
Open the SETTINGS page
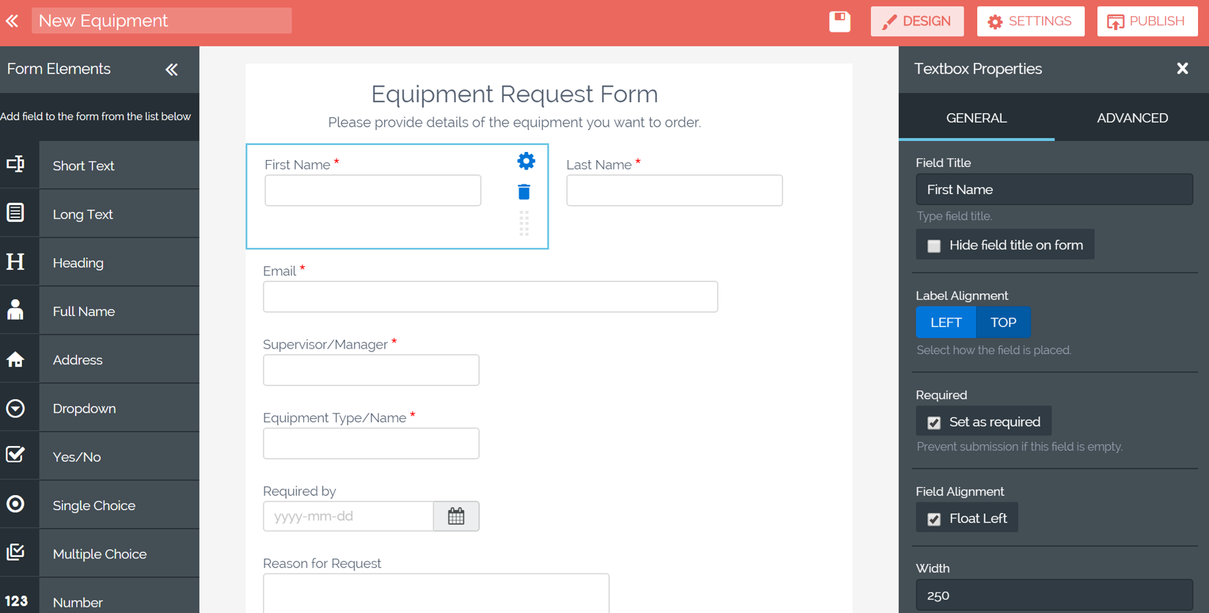pos(1030,21)
